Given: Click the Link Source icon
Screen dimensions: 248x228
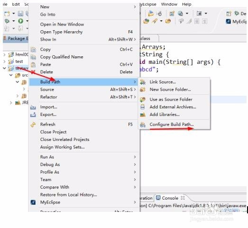Looking at the screenshot, I should pyautogui.click(x=143, y=82).
